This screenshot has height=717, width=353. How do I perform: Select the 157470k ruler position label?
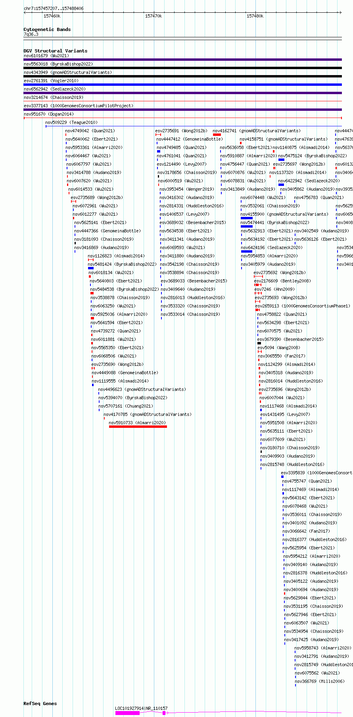(153, 16)
